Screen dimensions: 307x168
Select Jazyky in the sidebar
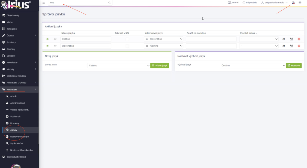click(x=20, y=130)
